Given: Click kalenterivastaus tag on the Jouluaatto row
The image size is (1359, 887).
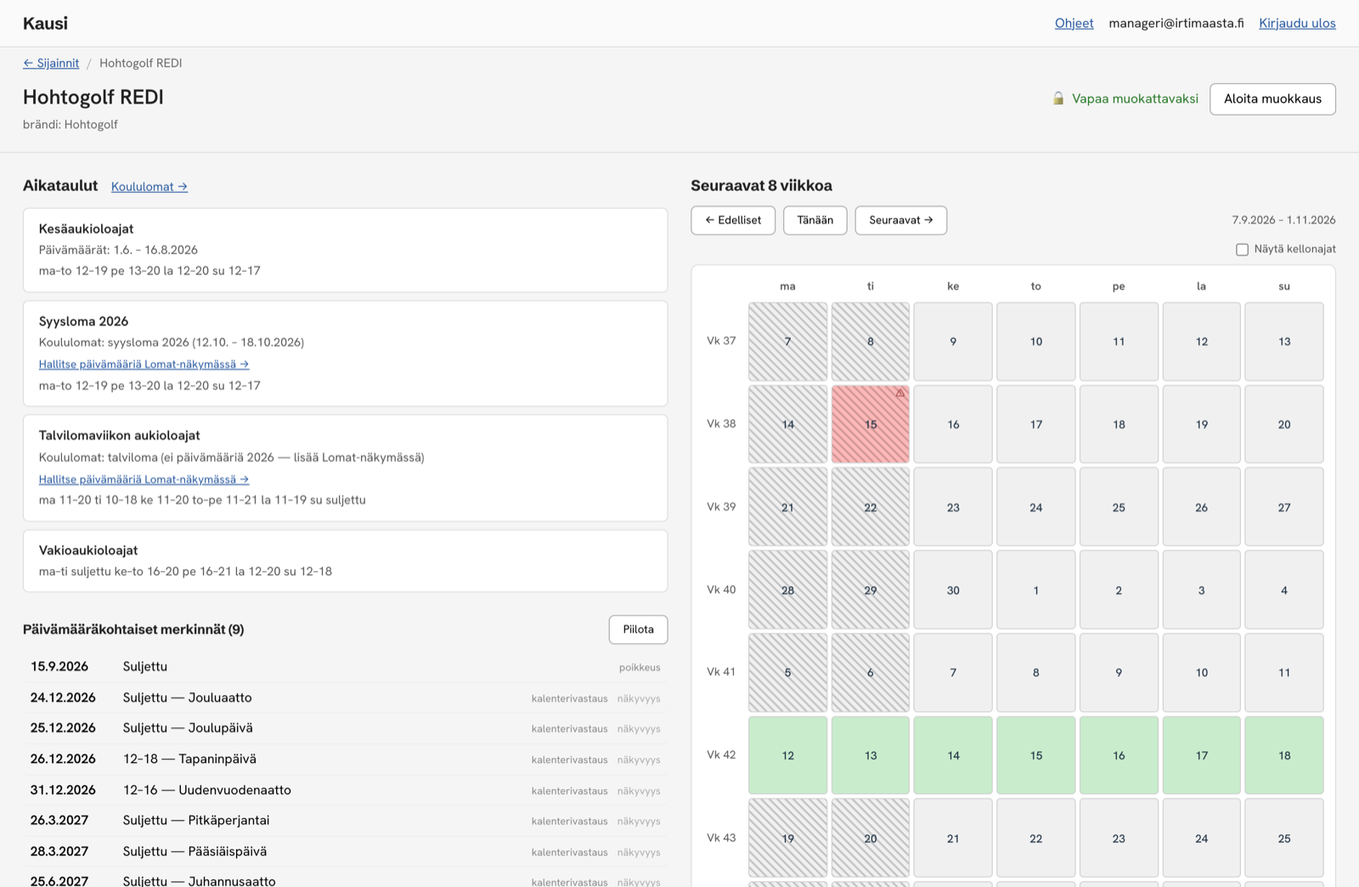Looking at the screenshot, I should tap(570, 698).
